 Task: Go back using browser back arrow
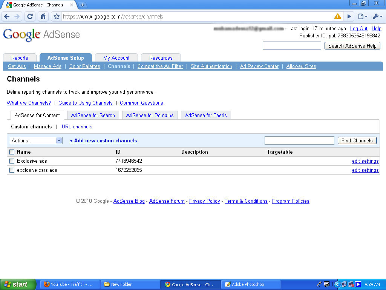tap(7, 17)
